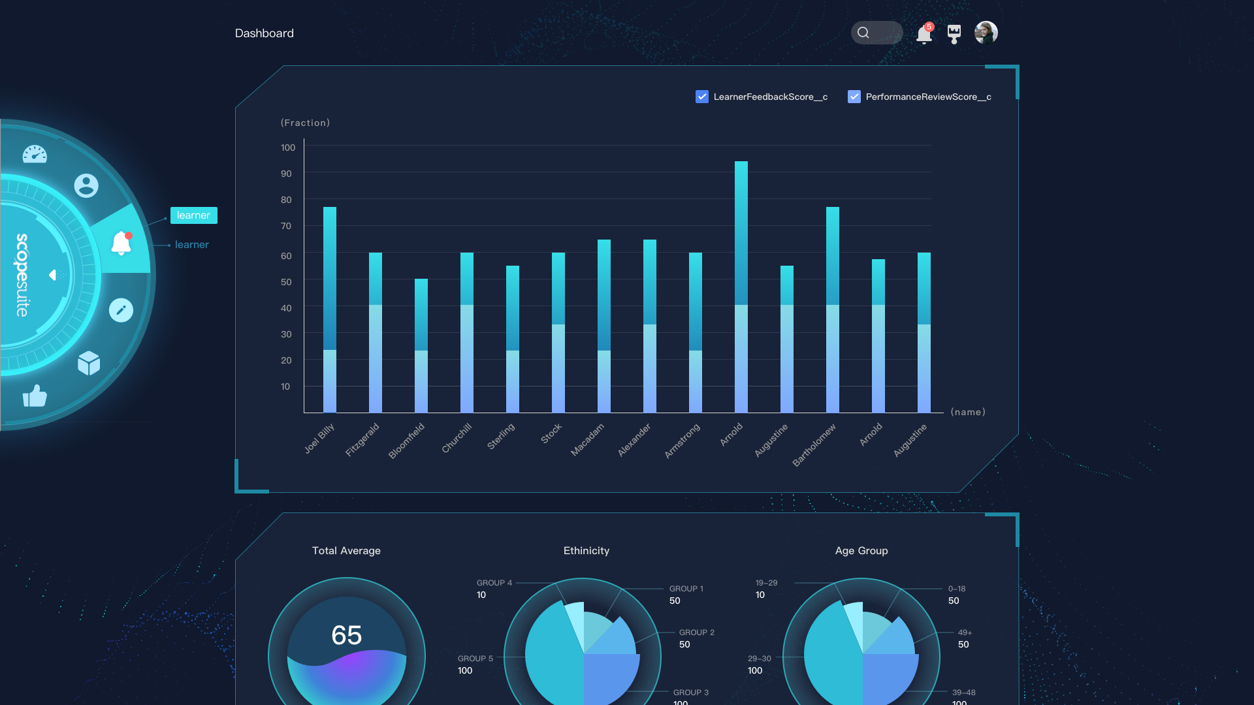Toggle the PerformanceReviewScore__c checkbox
The image size is (1254, 705).
pos(854,97)
